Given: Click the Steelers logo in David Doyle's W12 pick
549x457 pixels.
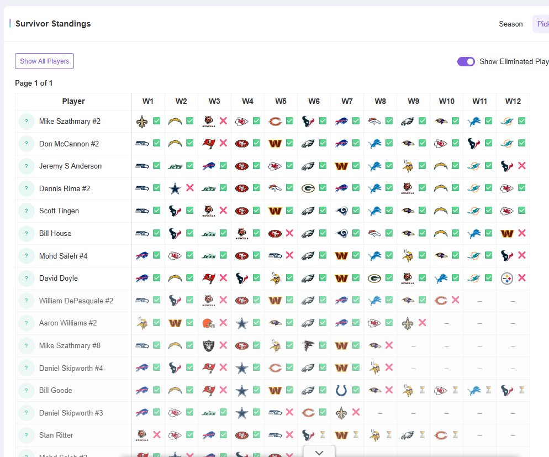Looking at the screenshot, I should pos(507,278).
